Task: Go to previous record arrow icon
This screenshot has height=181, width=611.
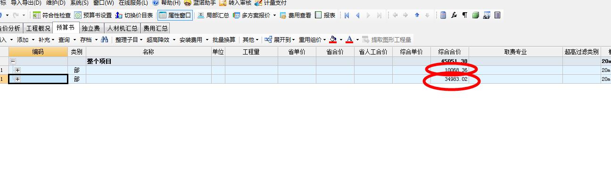Action: (x=358, y=15)
